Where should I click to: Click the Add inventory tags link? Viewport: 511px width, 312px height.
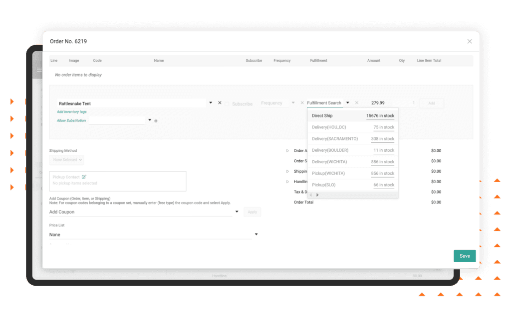point(71,112)
